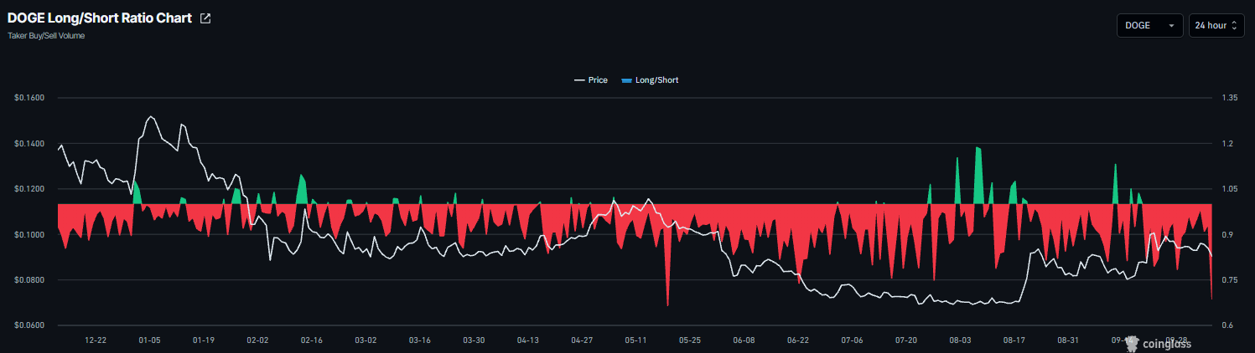Click the $0.0600 price axis label
This screenshot has width=1255, height=353.
tap(29, 325)
